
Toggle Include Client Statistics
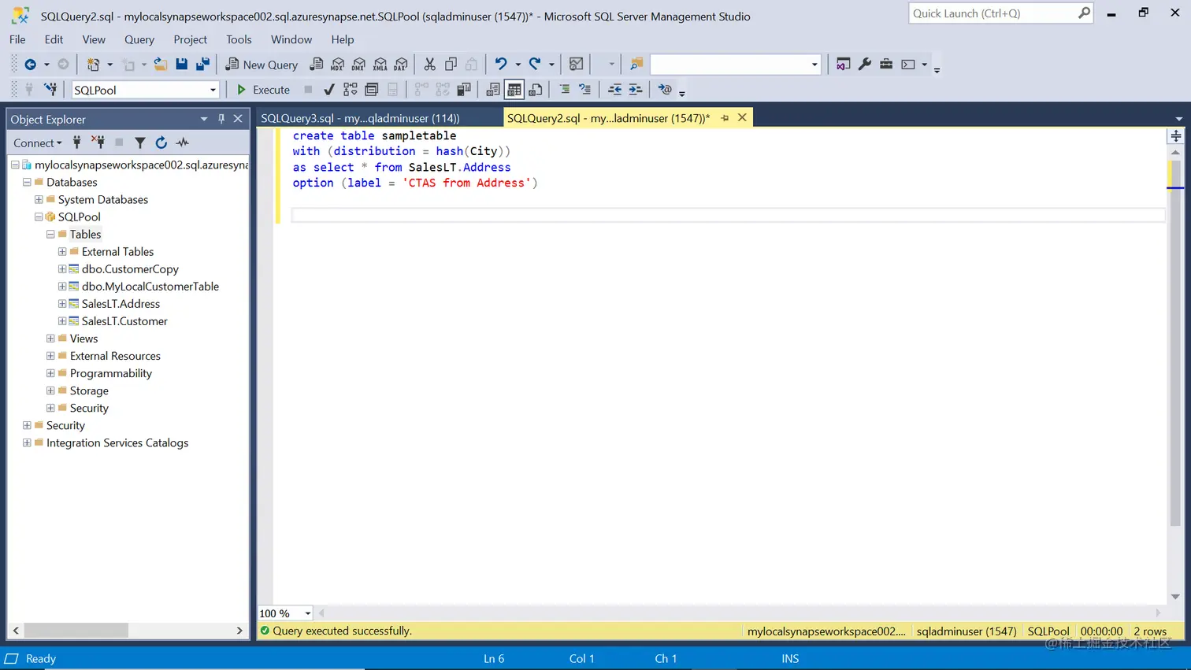click(x=464, y=90)
